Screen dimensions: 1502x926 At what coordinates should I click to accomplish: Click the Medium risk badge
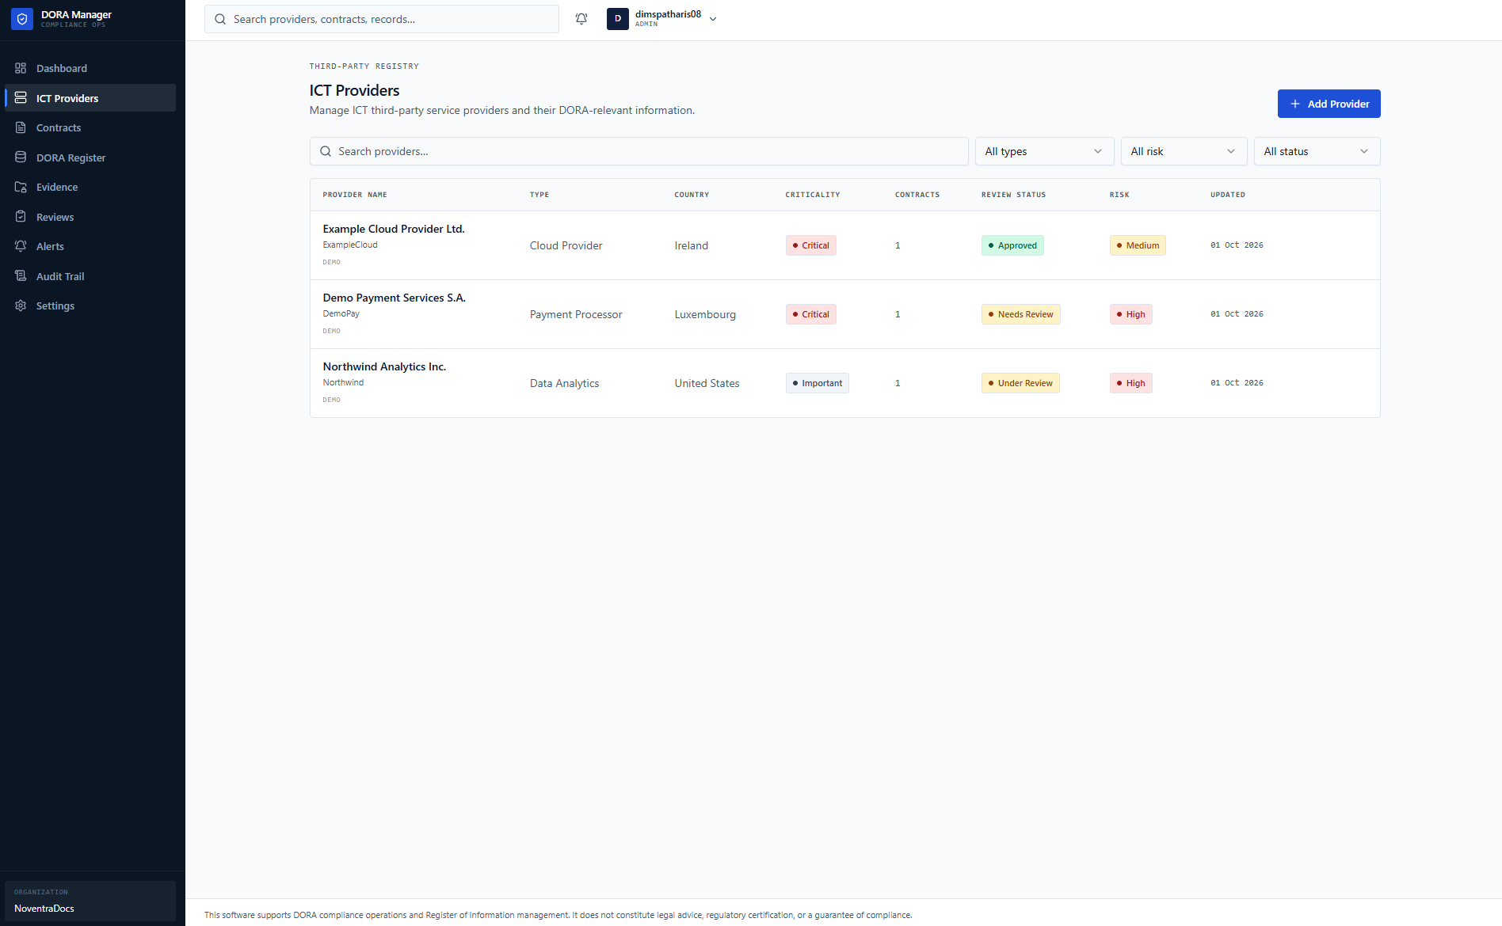click(1138, 245)
